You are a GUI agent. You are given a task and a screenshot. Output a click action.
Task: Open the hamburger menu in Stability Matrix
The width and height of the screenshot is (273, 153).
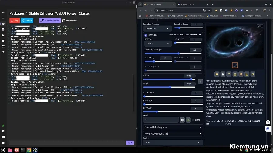click(x=3, y=18)
